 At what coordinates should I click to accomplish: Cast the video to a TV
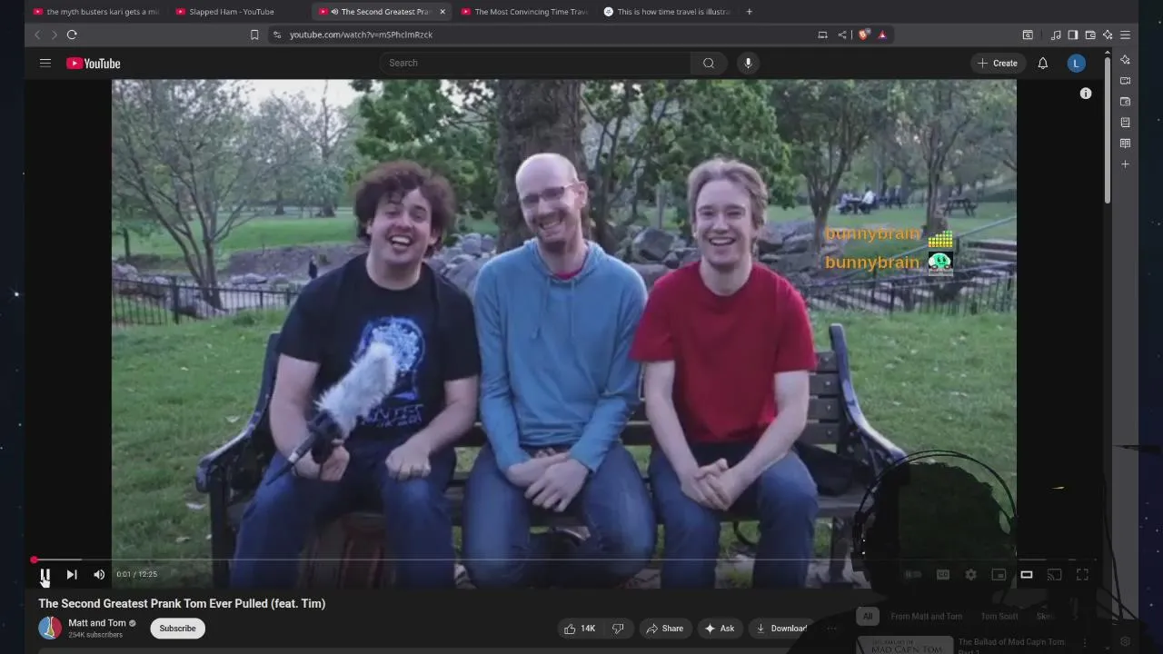tap(1054, 574)
